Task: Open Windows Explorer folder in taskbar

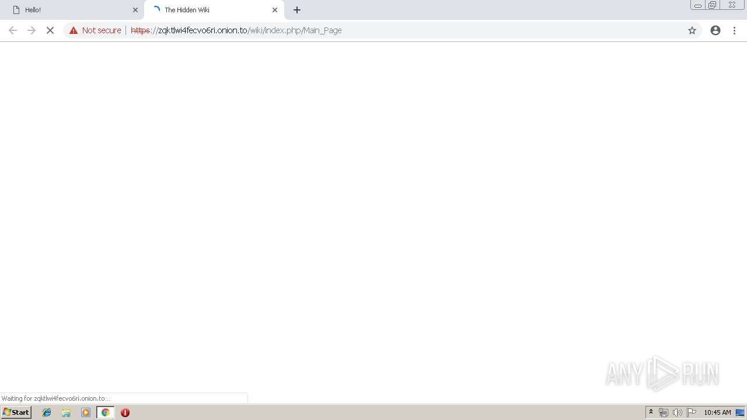Action: tap(66, 412)
